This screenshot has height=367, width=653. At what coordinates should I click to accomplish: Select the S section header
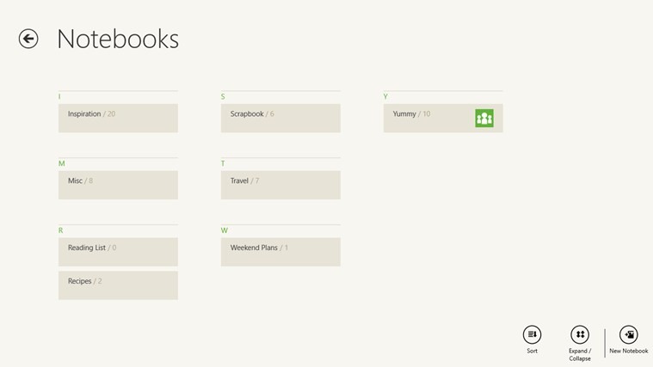(223, 97)
